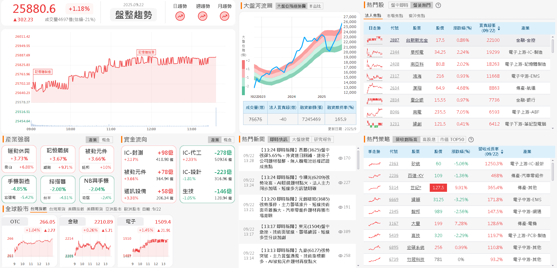This screenshot has height=268, width=557.
Task: Switch to 即時快訊 news tab
Action: [x=279, y=140]
